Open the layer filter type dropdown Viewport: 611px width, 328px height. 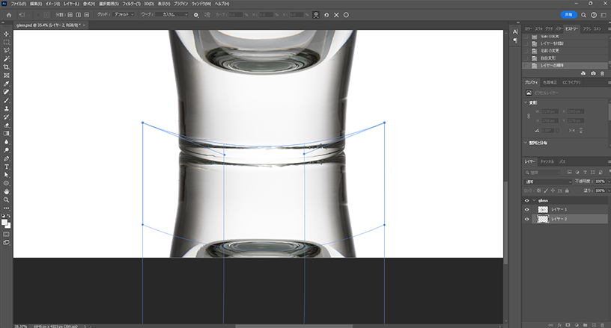click(542, 172)
